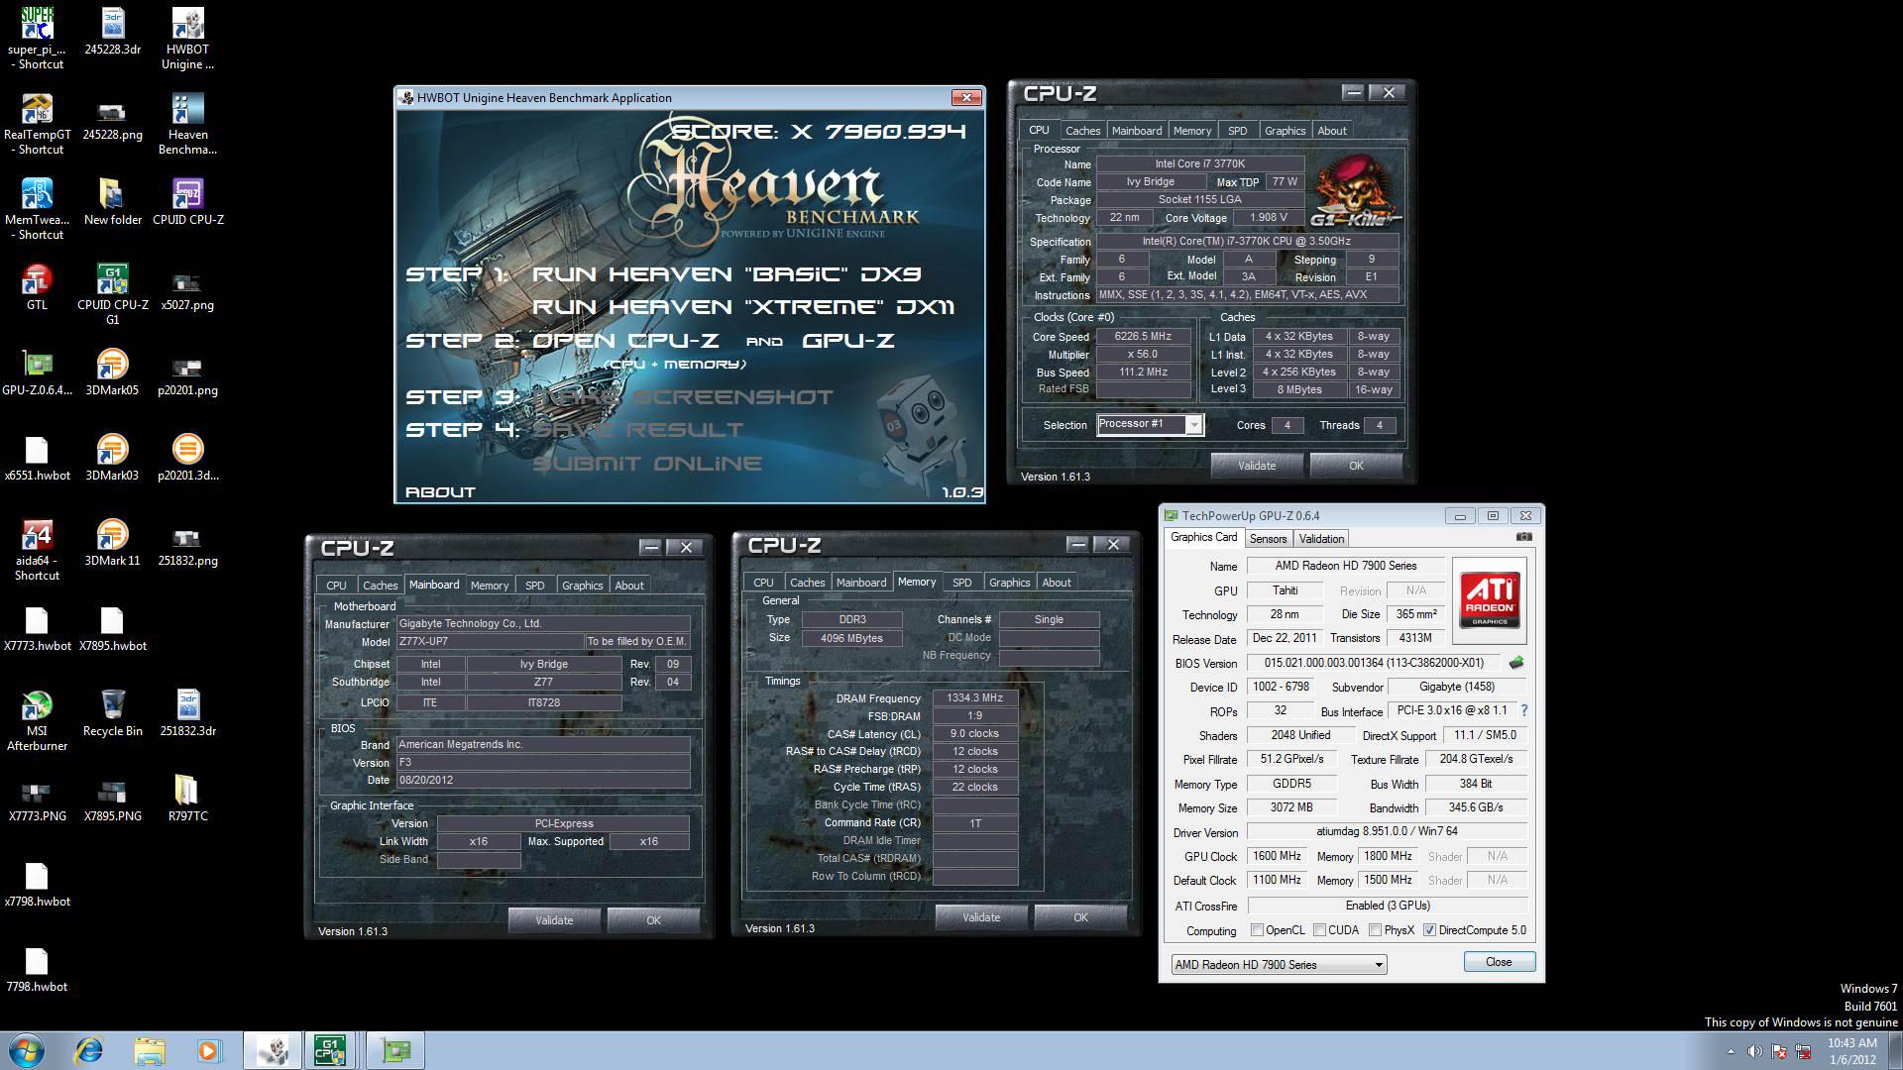Click the BIOS save chip icon in GPU-Z
The height and width of the screenshot is (1070, 1903).
click(1515, 663)
